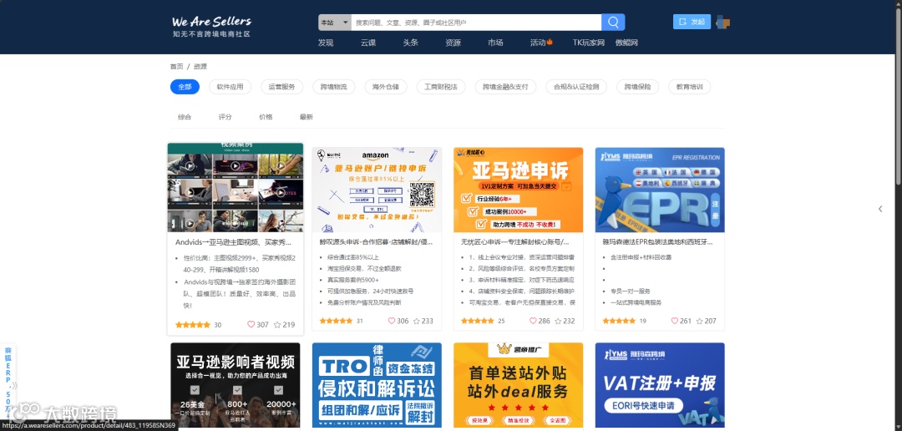The width and height of the screenshot is (902, 431).
Task: Like the Andvids card heart icon
Action: tap(251, 325)
